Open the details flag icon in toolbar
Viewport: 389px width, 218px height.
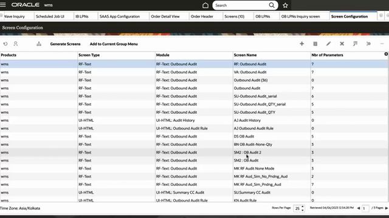[x=355, y=44]
